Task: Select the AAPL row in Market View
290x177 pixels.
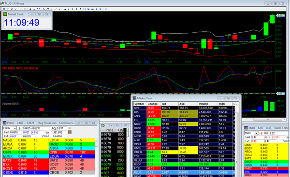Action: [184, 116]
